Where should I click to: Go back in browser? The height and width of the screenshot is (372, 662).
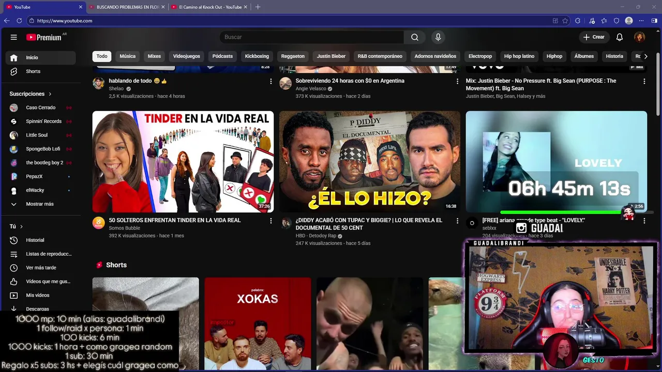pyautogui.click(x=7, y=21)
